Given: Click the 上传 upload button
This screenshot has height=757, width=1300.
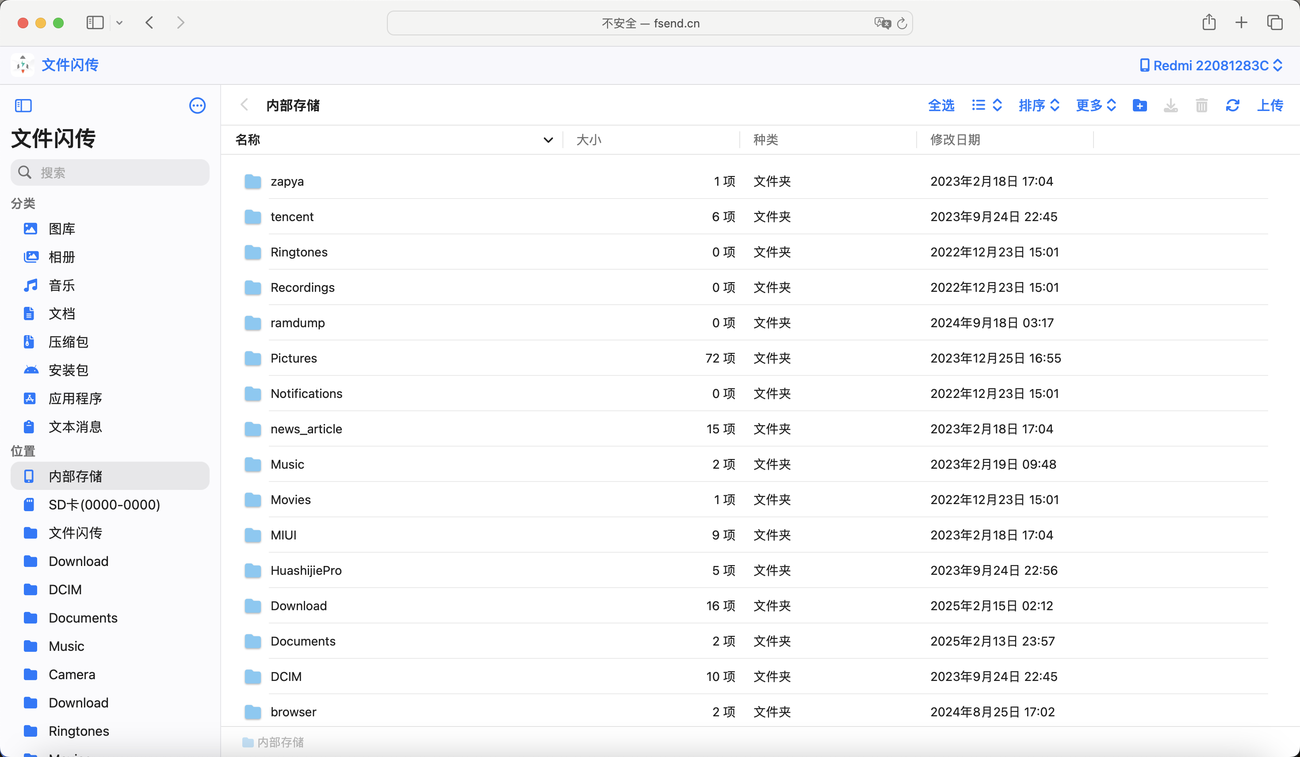Looking at the screenshot, I should tap(1269, 106).
